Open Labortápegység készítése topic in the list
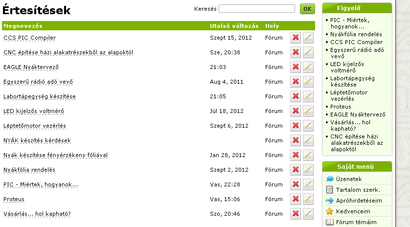The height and width of the screenshot is (227, 410). (x=40, y=96)
